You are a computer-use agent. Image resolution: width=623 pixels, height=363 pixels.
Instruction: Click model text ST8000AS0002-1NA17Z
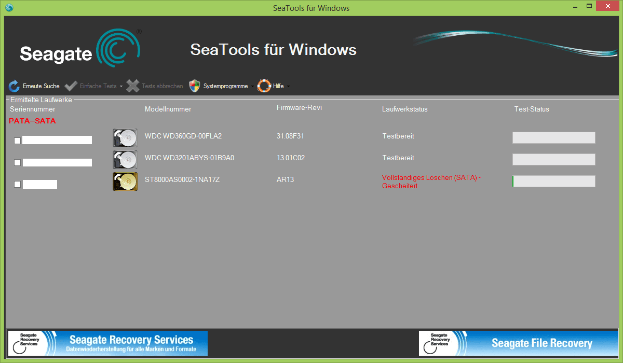[x=182, y=180]
